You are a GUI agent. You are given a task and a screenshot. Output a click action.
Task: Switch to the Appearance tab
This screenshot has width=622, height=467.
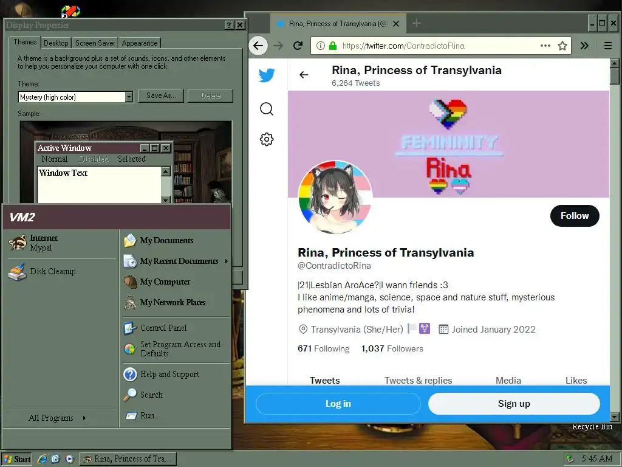(140, 43)
